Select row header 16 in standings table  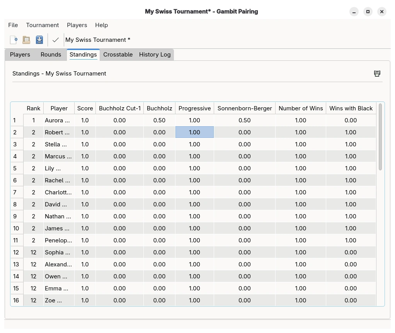click(x=17, y=300)
